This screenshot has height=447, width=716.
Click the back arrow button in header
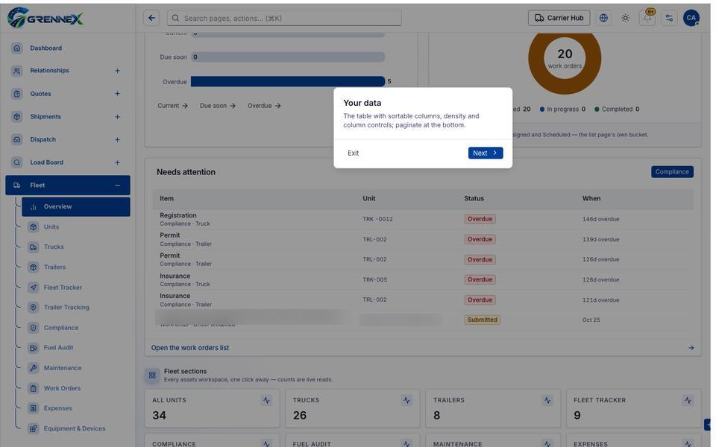tap(151, 18)
